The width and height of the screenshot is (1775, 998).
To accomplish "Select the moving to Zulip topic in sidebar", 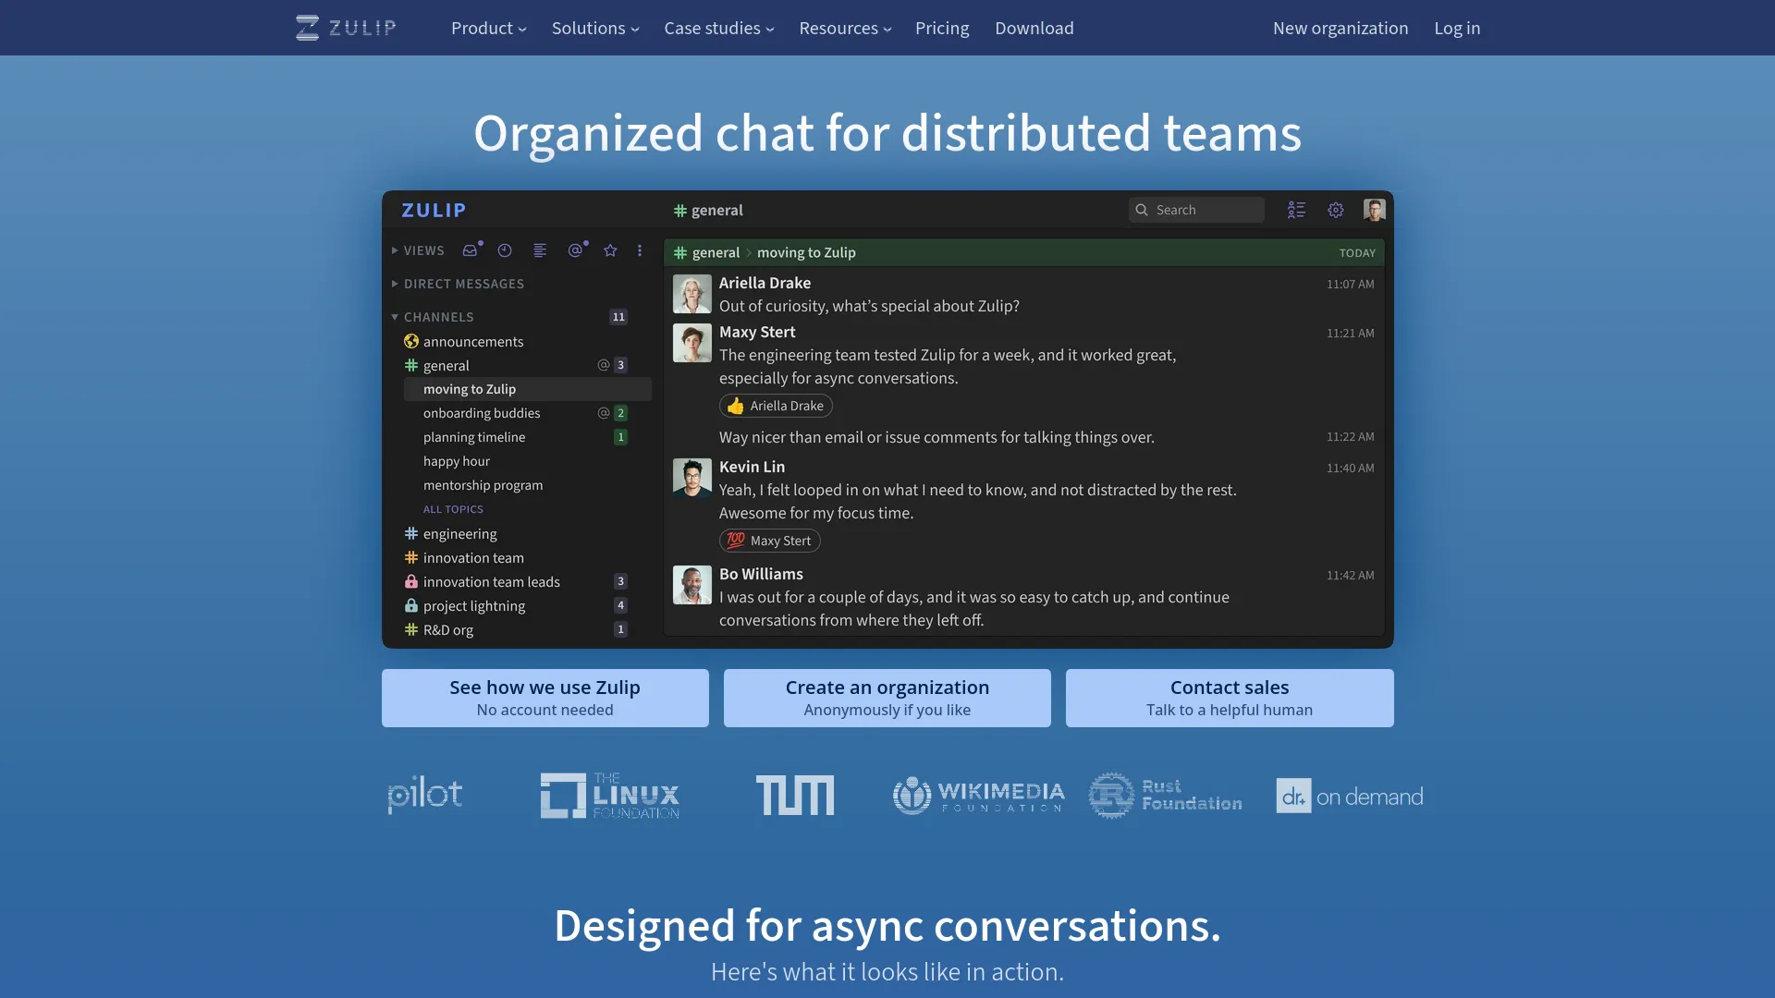I will pos(528,390).
